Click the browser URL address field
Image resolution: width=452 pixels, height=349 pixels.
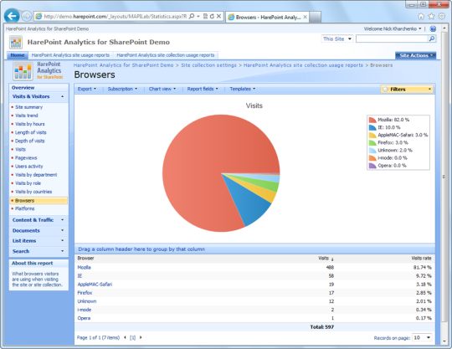115,17
